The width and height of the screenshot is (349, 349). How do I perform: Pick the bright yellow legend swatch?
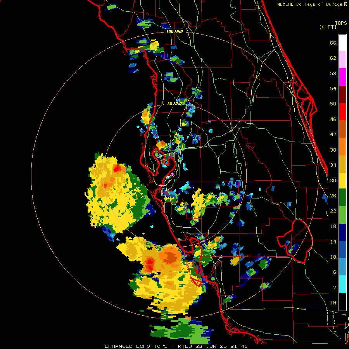pos(342,180)
